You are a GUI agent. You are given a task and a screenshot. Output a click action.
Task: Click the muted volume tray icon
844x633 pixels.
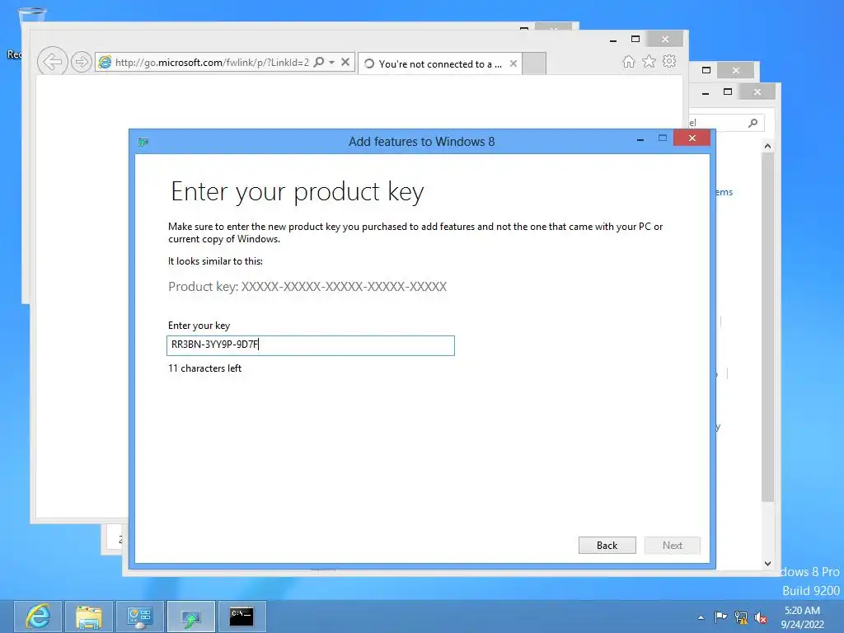click(761, 617)
